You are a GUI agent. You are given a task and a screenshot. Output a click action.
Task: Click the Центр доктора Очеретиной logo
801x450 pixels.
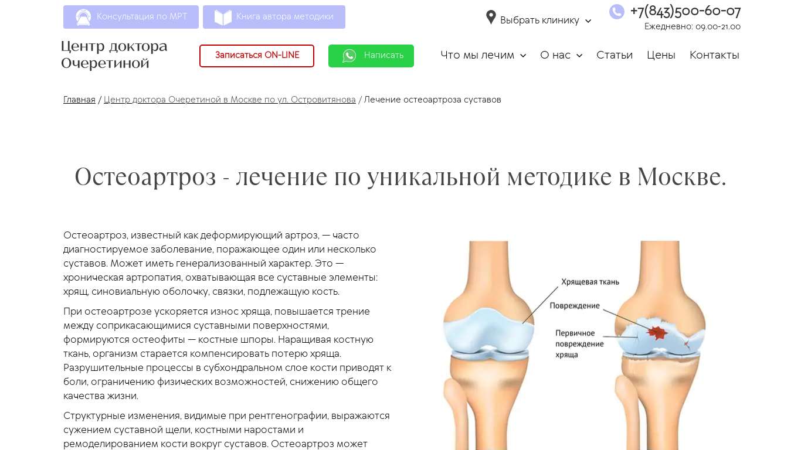tap(114, 54)
